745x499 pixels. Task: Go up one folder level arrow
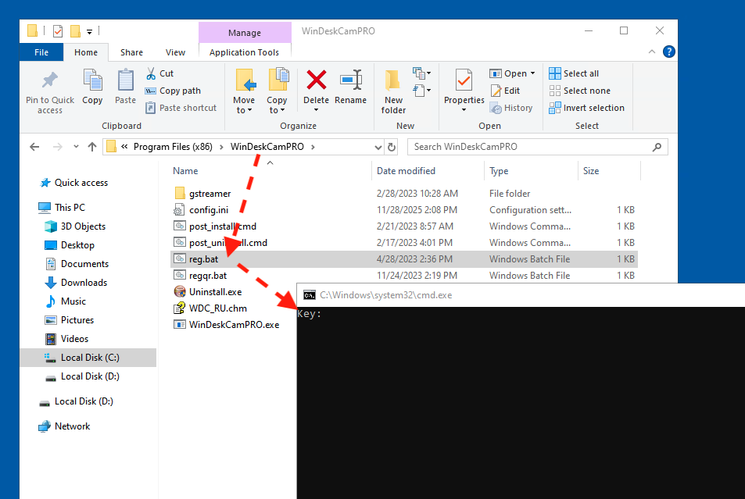(x=92, y=147)
